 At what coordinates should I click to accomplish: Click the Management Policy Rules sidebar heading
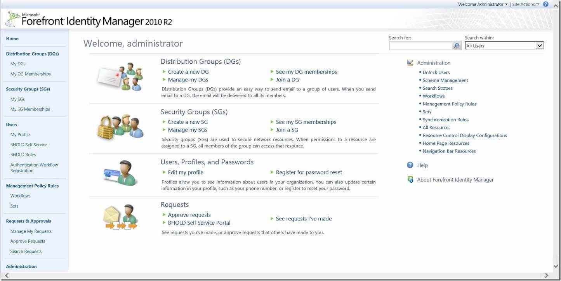pyautogui.click(x=33, y=186)
